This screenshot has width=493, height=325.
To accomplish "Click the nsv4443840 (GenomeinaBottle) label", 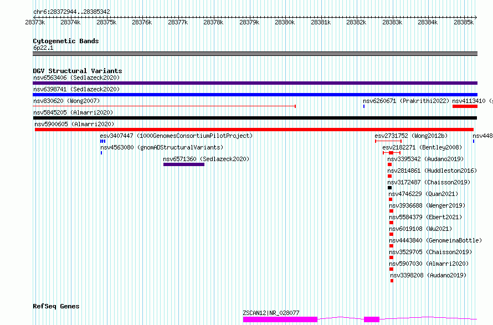I will click(435, 240).
